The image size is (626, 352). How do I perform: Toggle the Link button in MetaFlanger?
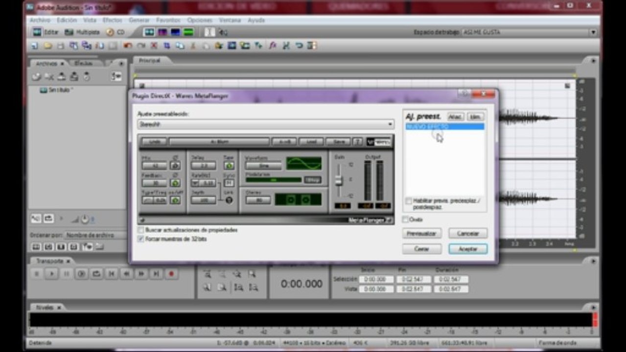[x=229, y=199]
